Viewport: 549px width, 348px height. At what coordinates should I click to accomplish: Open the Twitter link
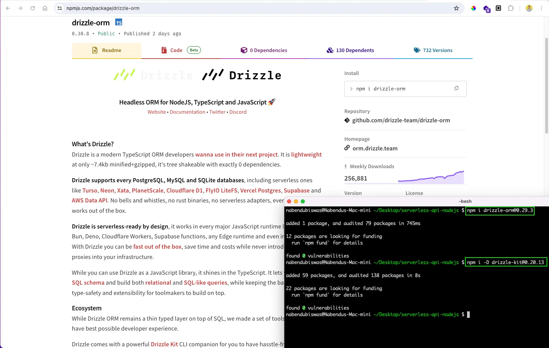pyautogui.click(x=217, y=112)
